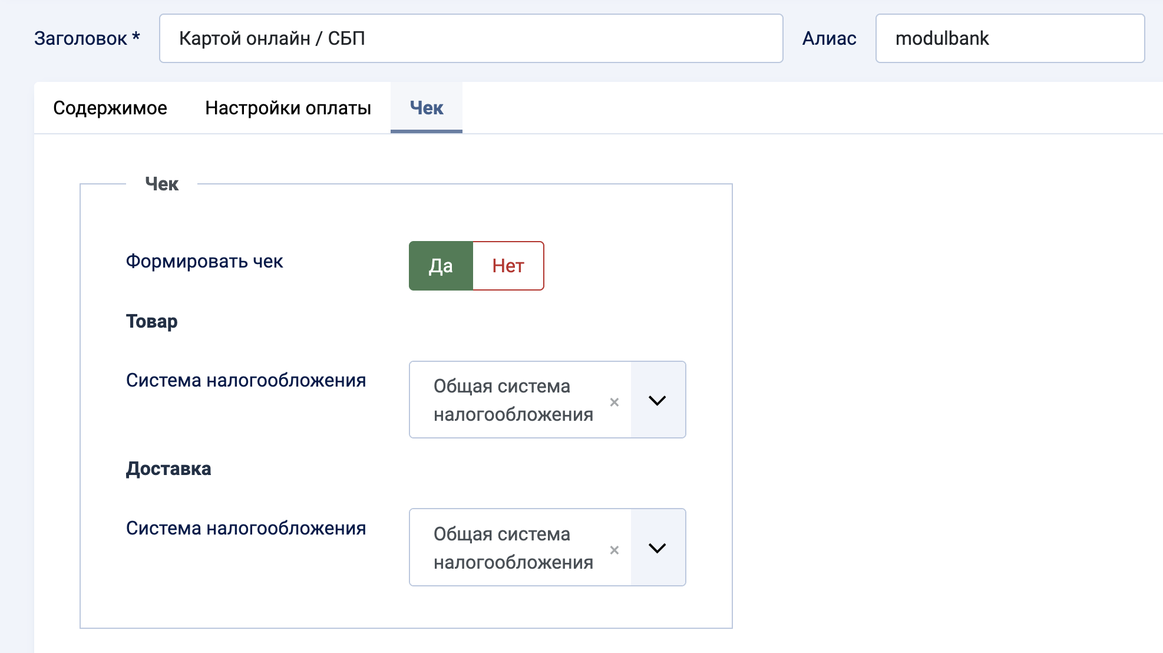
Task: Select the Чек tab
Action: pyautogui.click(x=426, y=108)
